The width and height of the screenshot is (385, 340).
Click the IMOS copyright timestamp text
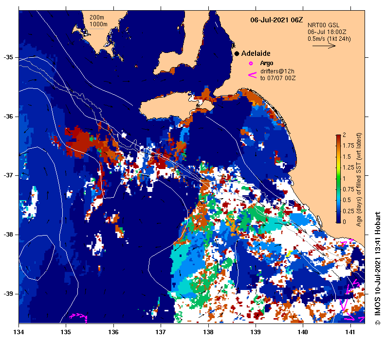pyautogui.click(x=377, y=269)
